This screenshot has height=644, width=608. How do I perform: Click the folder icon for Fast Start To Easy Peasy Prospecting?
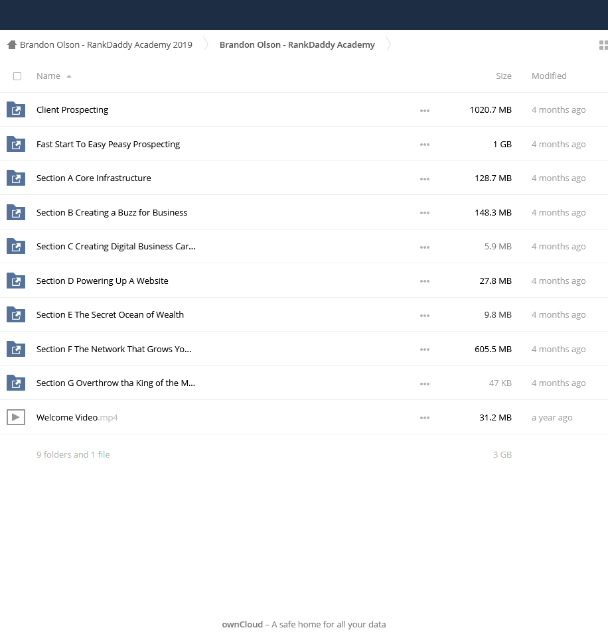16,144
